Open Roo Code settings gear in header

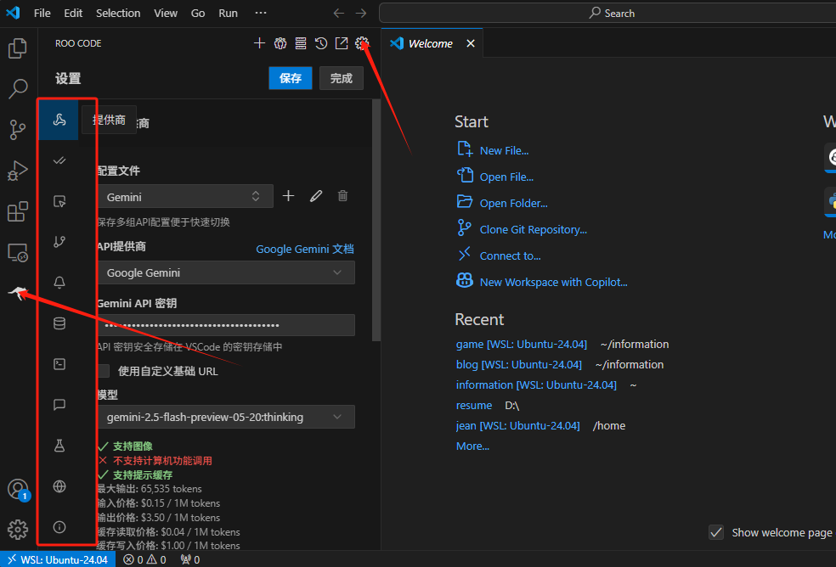(362, 43)
